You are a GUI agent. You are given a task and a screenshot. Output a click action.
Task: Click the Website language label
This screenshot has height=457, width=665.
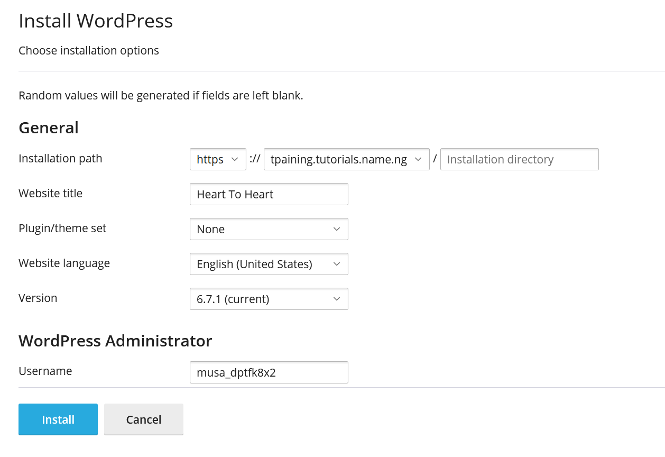coord(64,263)
